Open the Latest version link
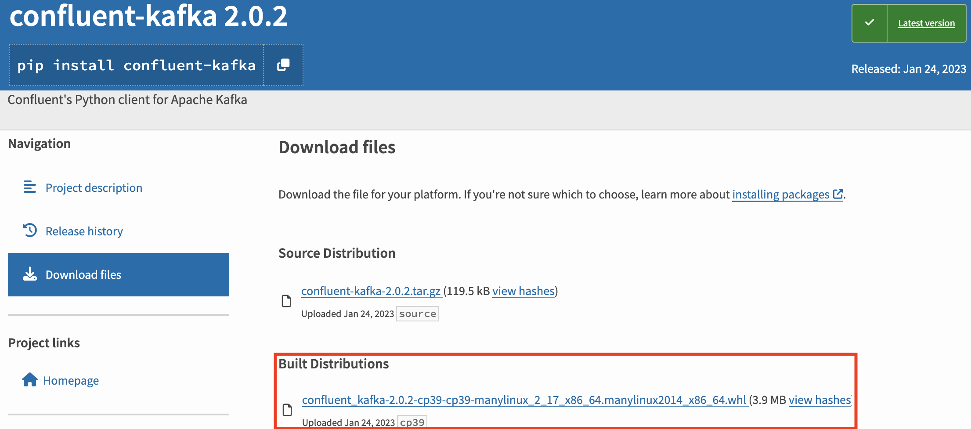The image size is (971, 429). [x=926, y=23]
